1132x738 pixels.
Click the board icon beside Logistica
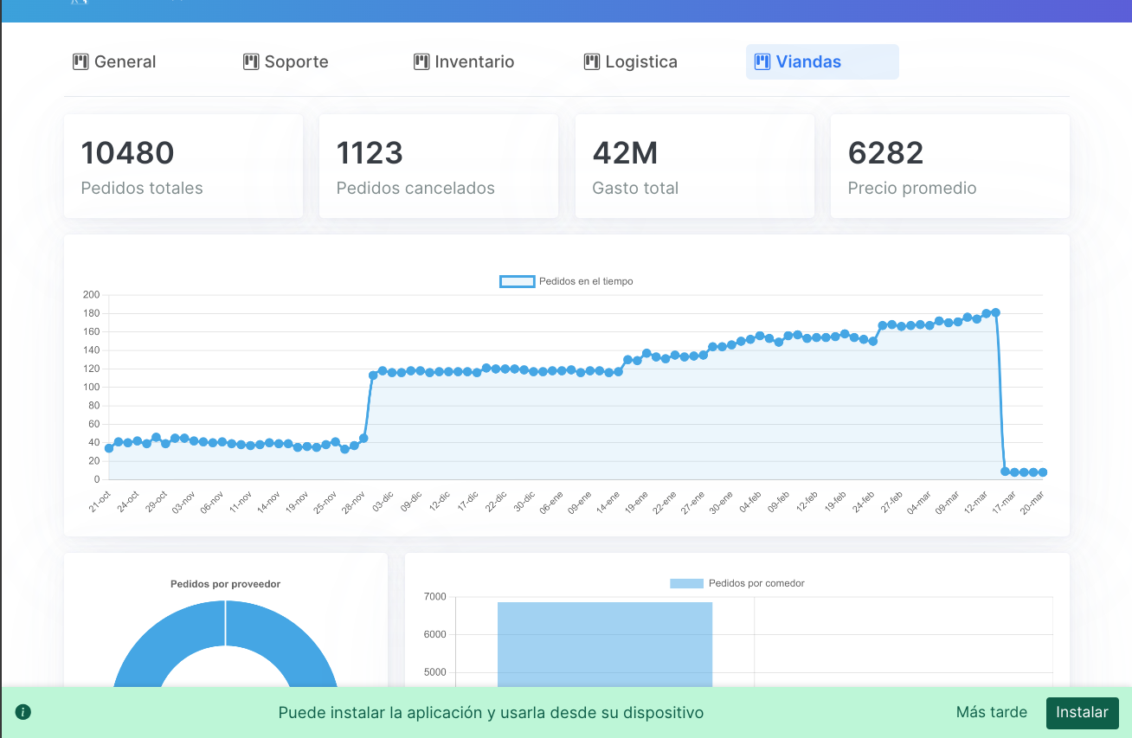pos(592,61)
